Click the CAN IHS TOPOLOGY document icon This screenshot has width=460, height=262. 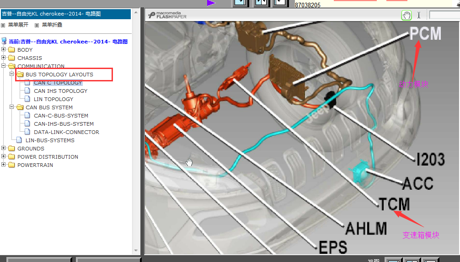[27, 91]
